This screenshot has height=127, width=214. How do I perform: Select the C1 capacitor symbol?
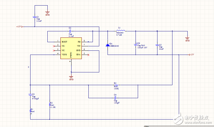pyautogui.click(x=35, y=17)
